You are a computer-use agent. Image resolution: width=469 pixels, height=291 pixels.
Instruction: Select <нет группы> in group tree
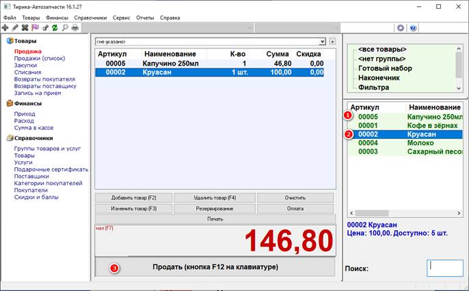point(382,59)
